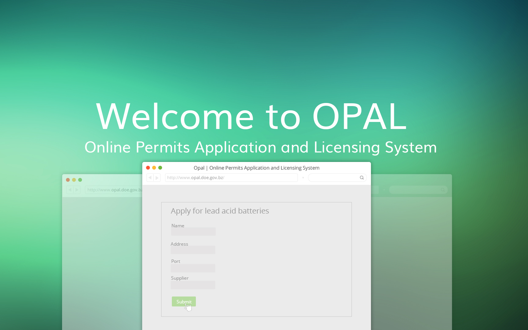This screenshot has height=330, width=528.
Task: Click the "Welcome to OPAL" heading
Action: [x=251, y=116]
